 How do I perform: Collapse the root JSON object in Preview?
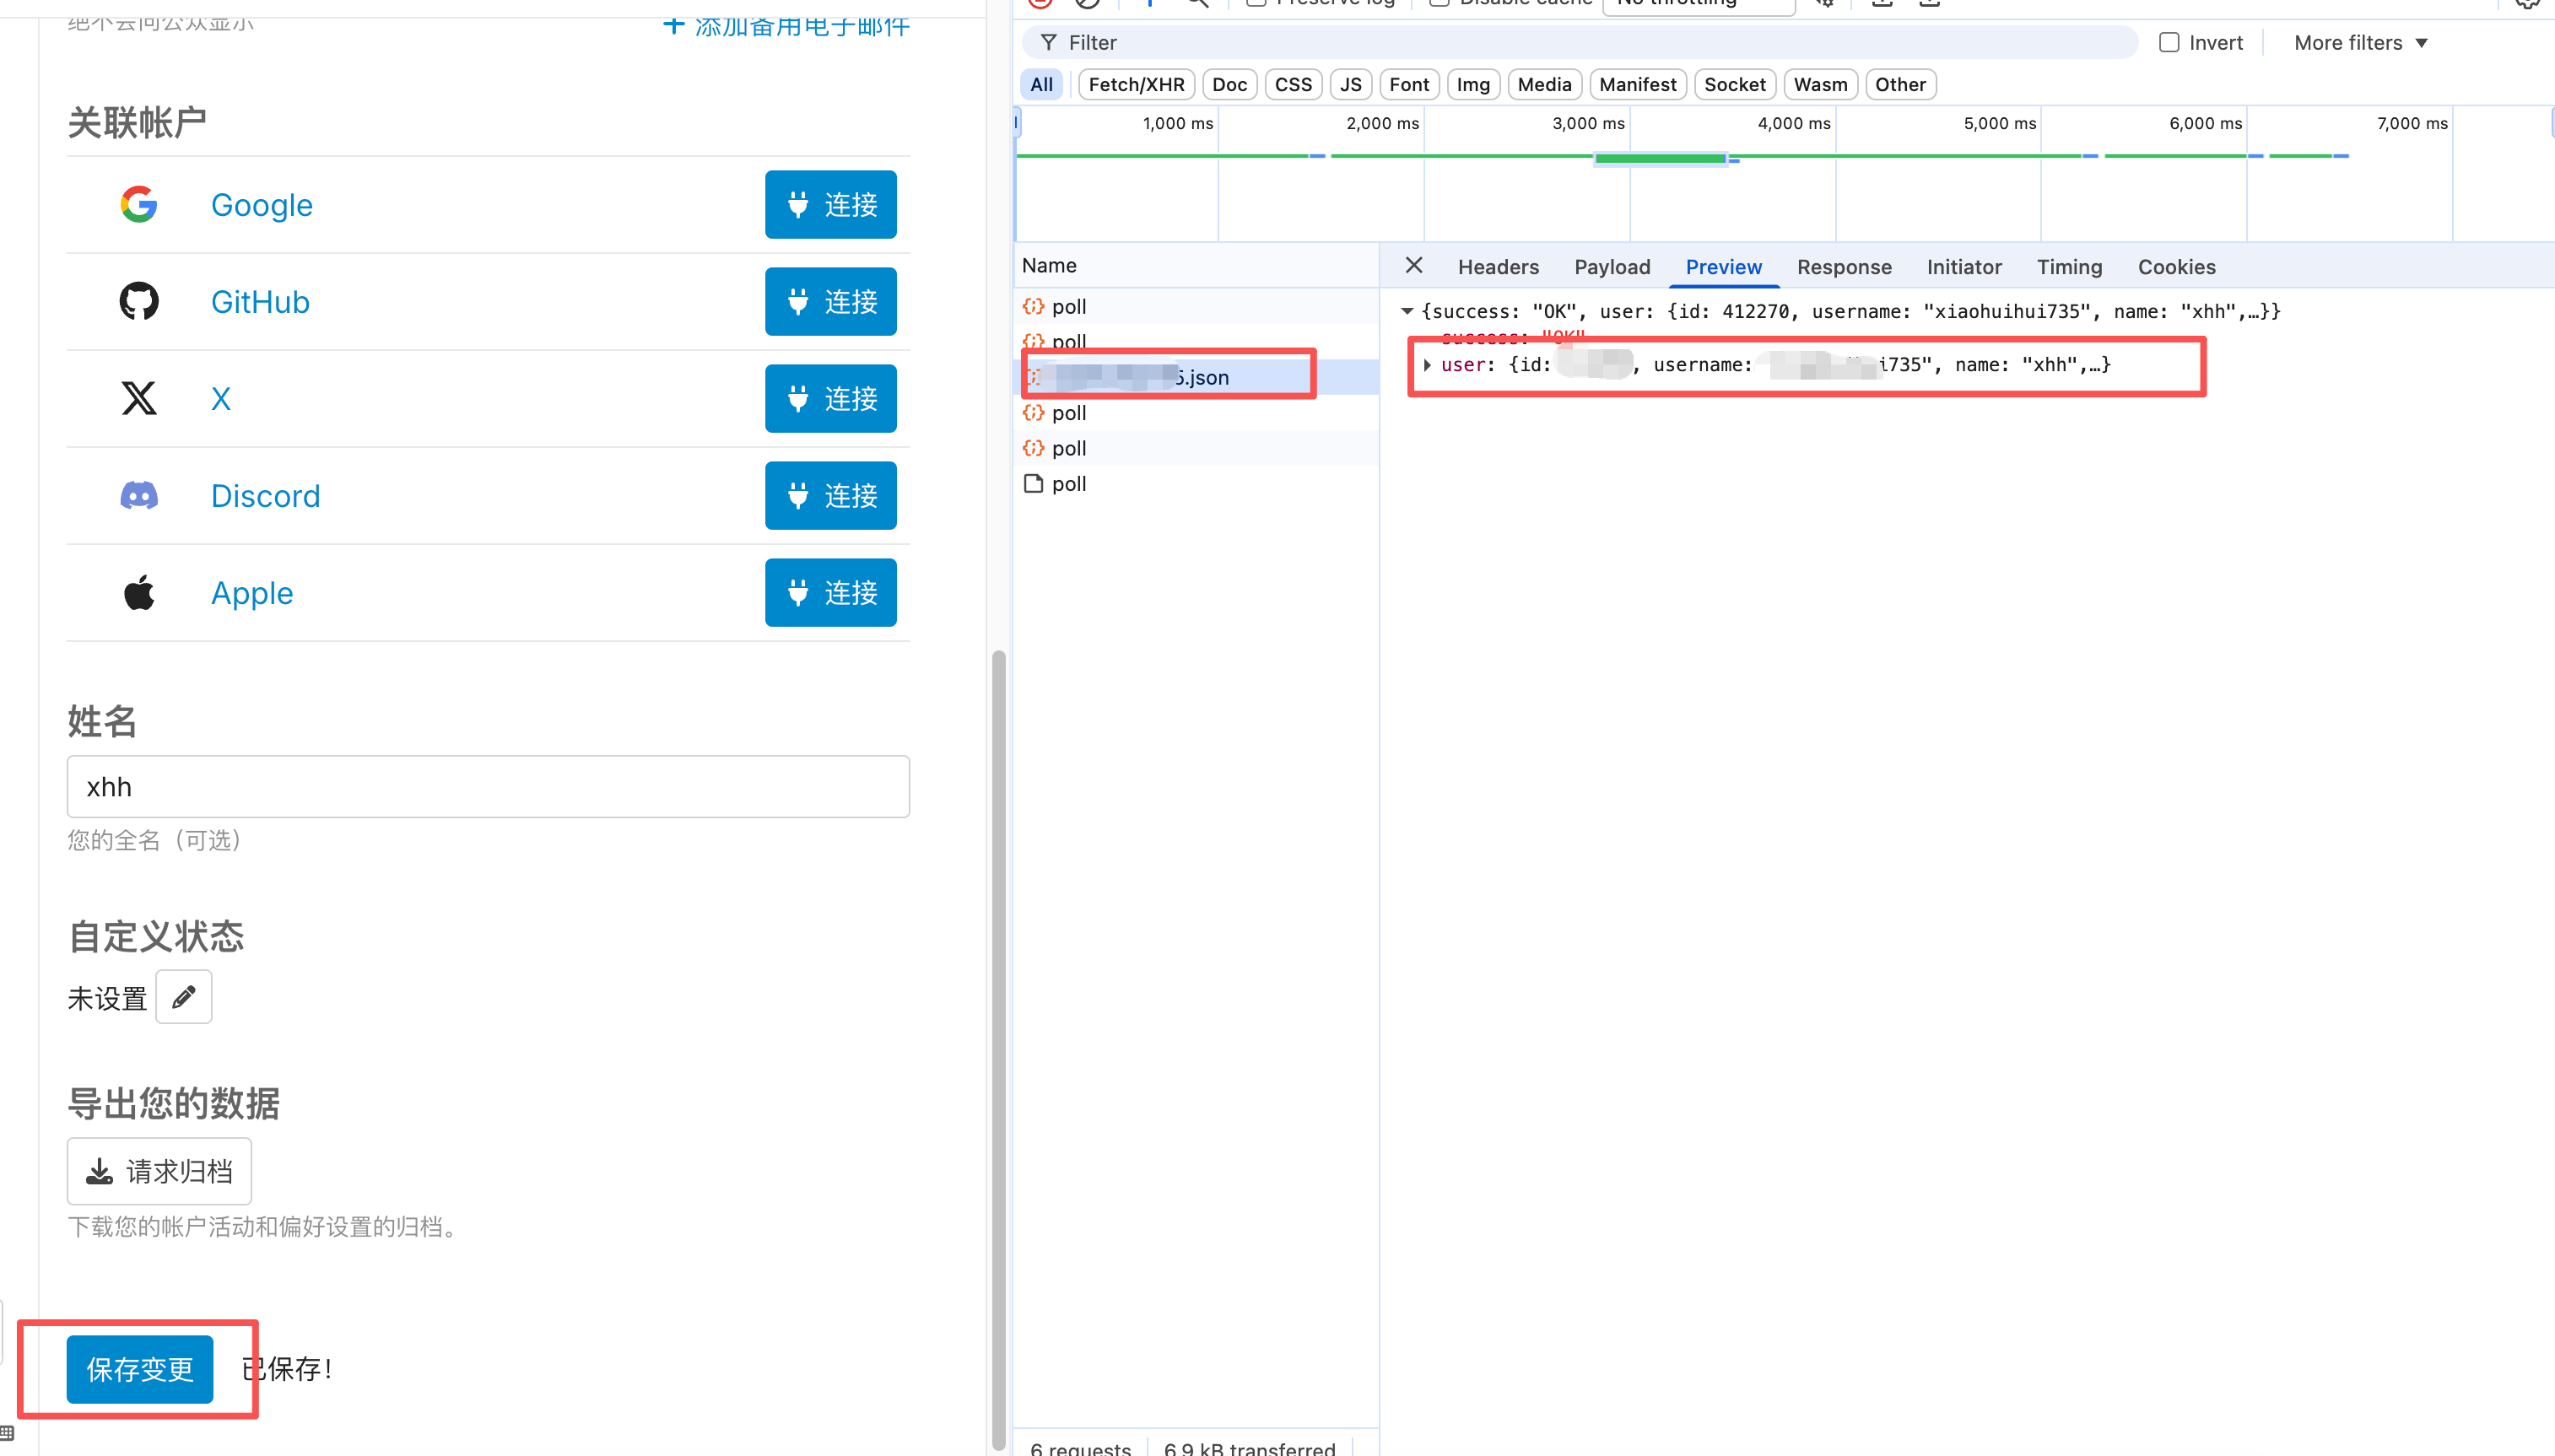(x=1407, y=311)
